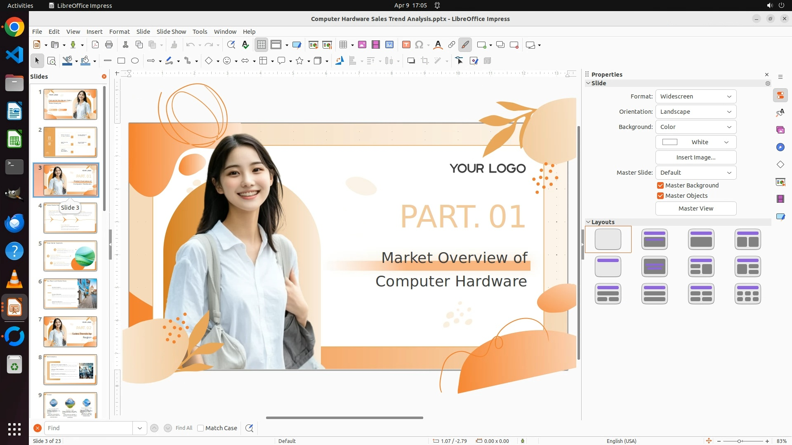Viewport: 792px width, 445px height.
Task: Click the Print toolbar icon
Action: point(109,45)
